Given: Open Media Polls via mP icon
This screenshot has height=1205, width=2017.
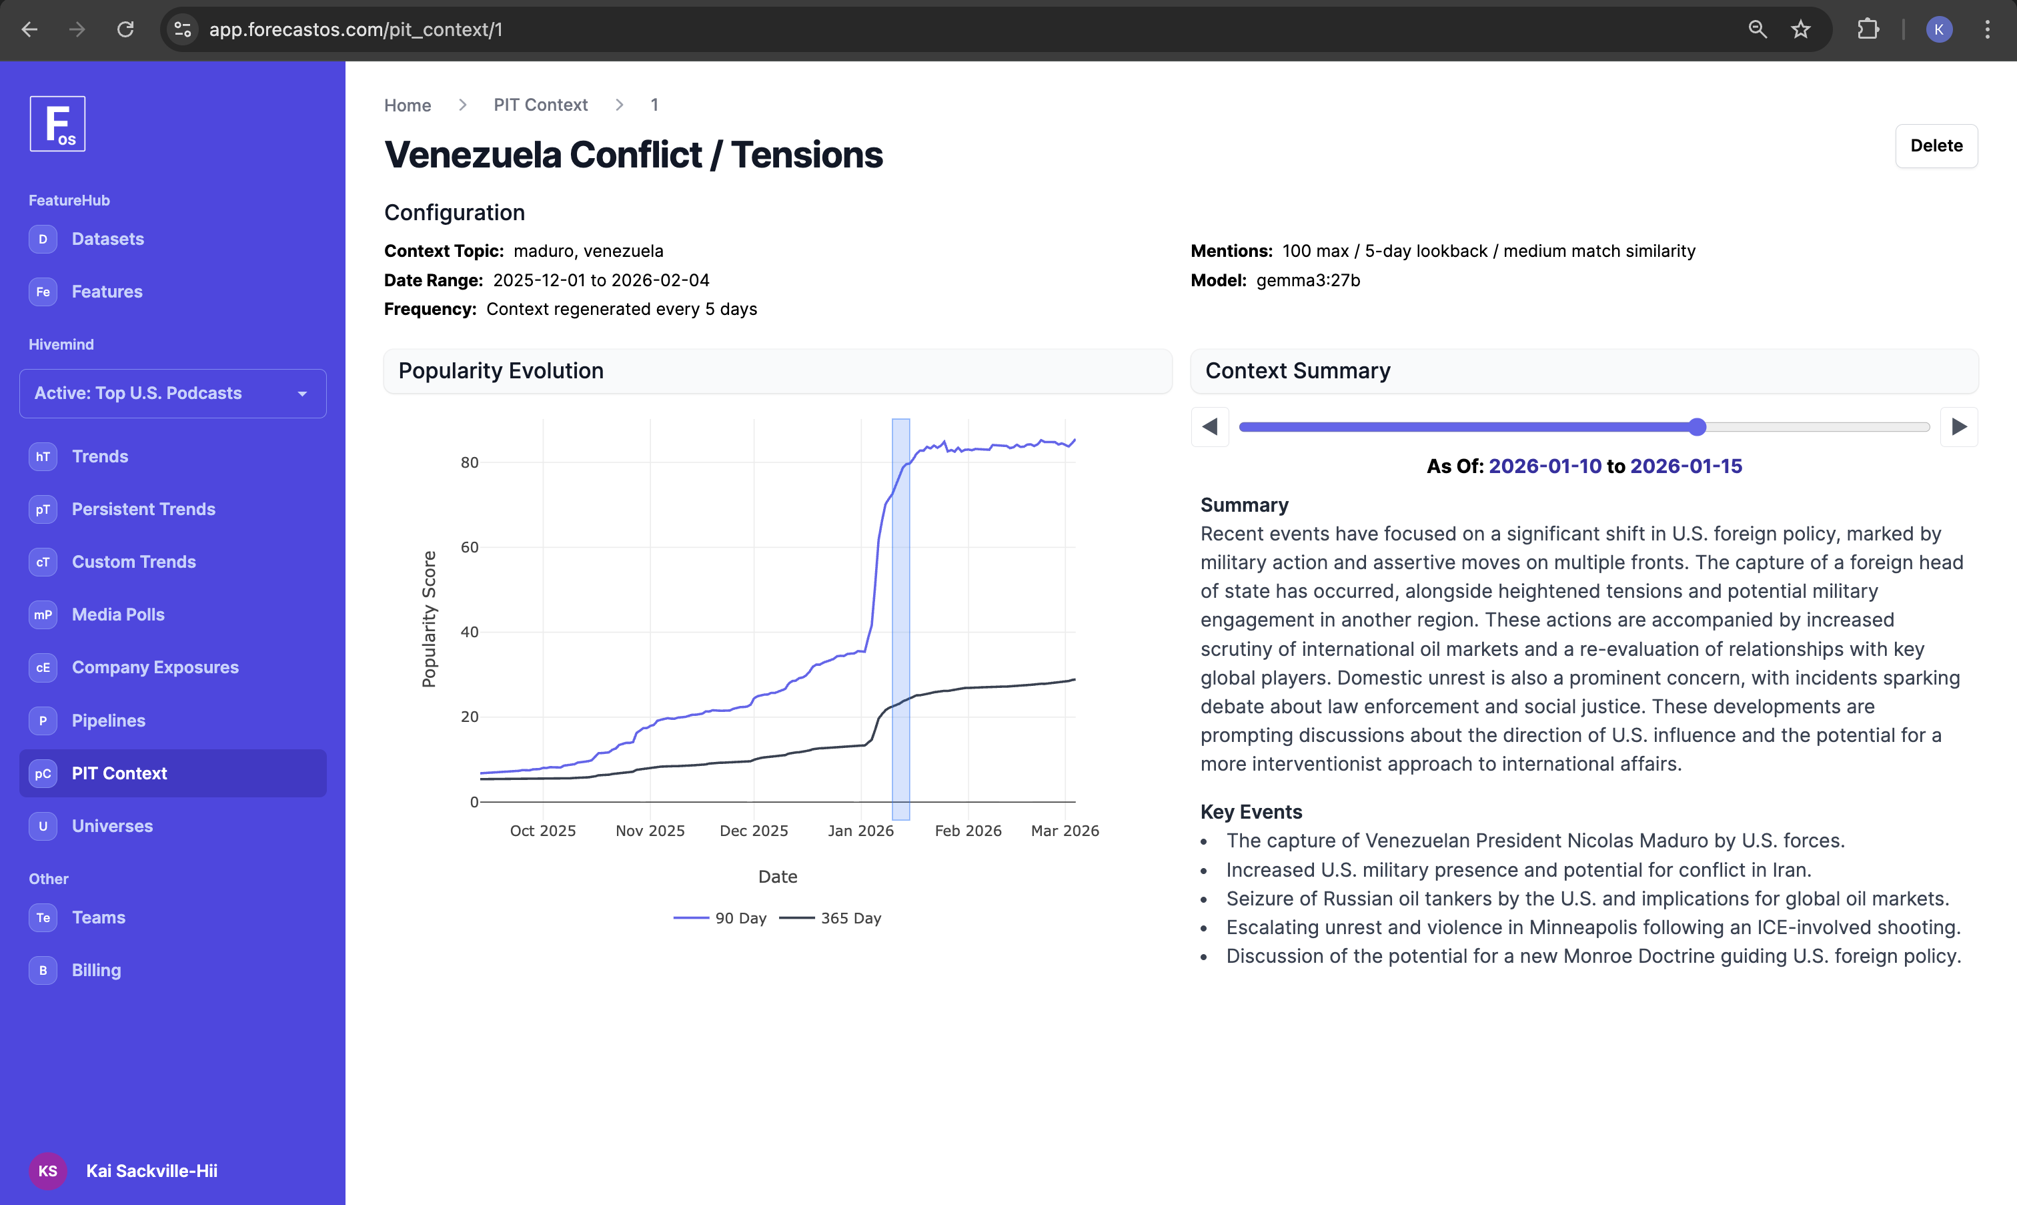Looking at the screenshot, I should [x=43, y=615].
